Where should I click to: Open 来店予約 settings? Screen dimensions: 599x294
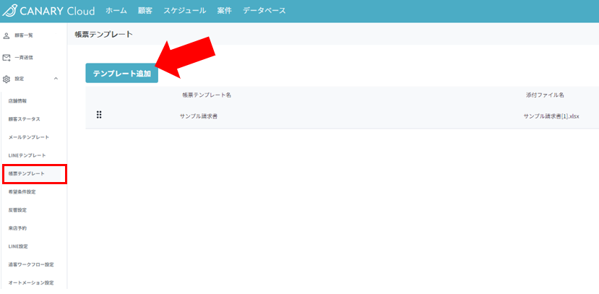pyautogui.click(x=17, y=228)
